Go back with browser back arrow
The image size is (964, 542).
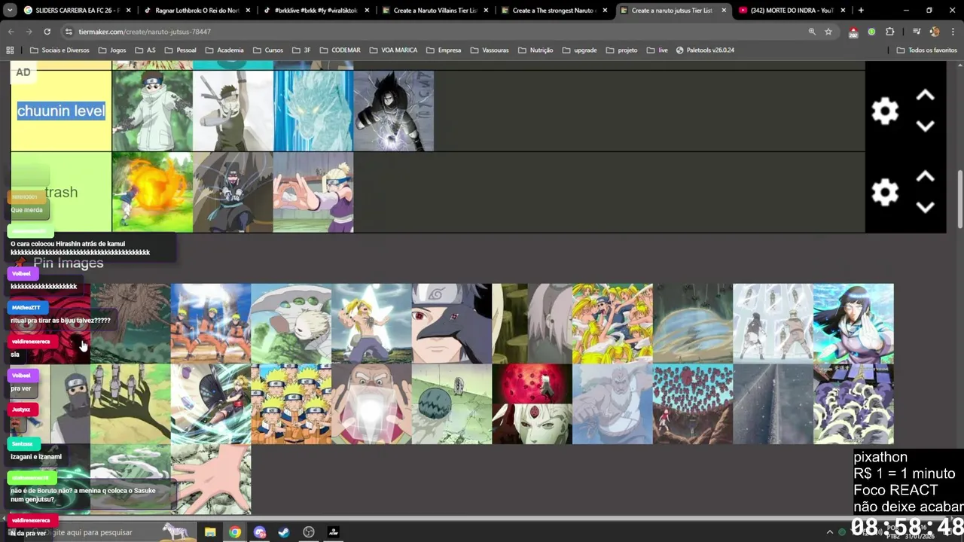click(x=11, y=32)
